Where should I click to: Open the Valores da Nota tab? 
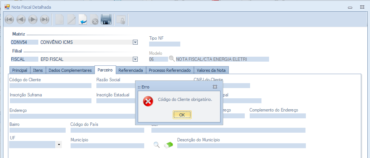click(211, 70)
